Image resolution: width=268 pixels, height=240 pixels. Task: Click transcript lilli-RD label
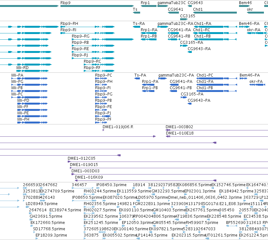click(22, 68)
